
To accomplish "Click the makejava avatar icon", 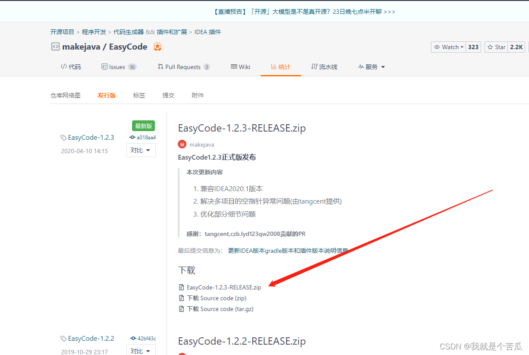I will [182, 144].
